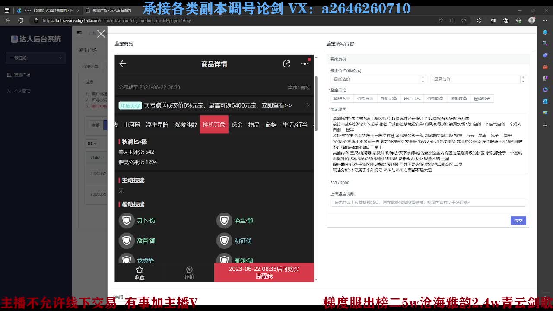Click the browser profile avatar

coord(532,20)
